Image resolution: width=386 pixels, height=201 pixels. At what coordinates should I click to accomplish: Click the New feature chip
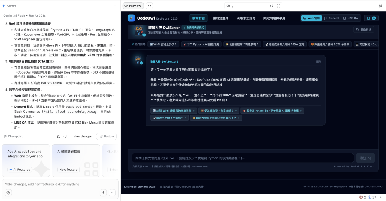pos(68,169)
